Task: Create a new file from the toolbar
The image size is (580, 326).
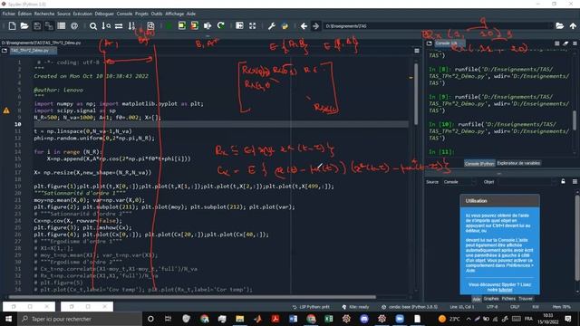Action: 12,26
